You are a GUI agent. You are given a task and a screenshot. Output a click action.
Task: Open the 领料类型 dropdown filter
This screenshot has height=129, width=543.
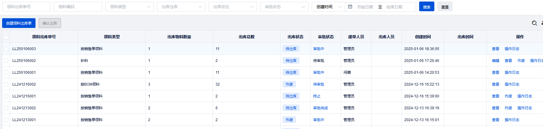click(129, 7)
